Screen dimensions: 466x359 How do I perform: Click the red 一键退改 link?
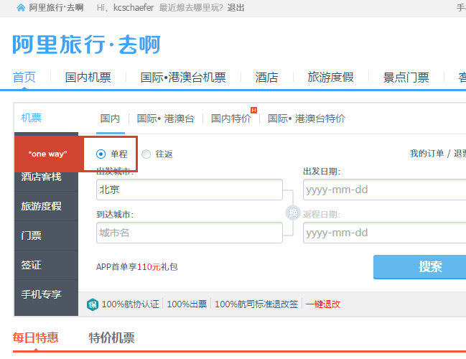pyautogui.click(x=322, y=304)
